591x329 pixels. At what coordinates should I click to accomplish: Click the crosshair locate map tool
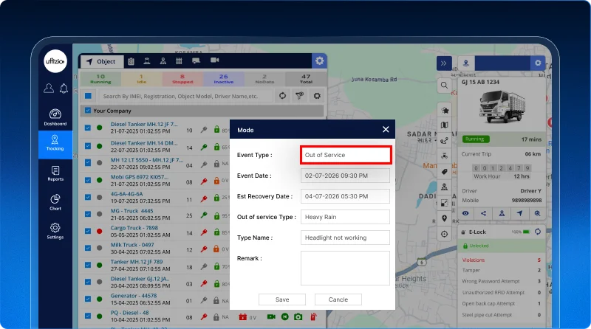tap(445, 234)
